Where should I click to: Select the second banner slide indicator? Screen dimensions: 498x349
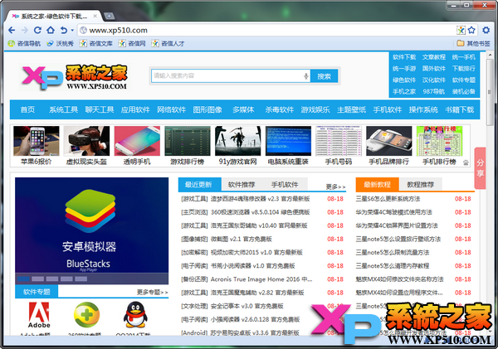38,279
